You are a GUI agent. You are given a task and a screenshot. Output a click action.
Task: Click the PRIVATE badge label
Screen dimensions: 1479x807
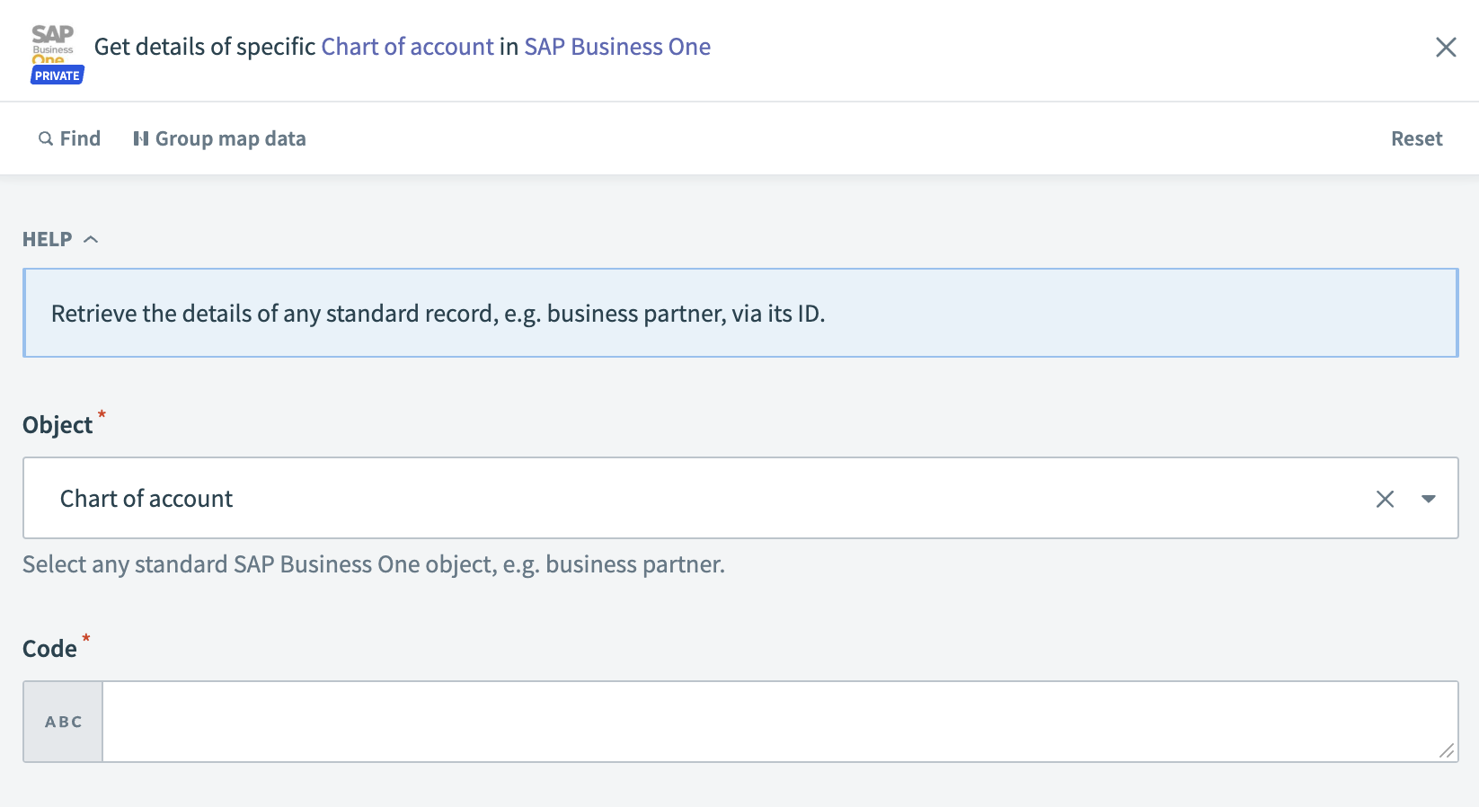(x=58, y=75)
